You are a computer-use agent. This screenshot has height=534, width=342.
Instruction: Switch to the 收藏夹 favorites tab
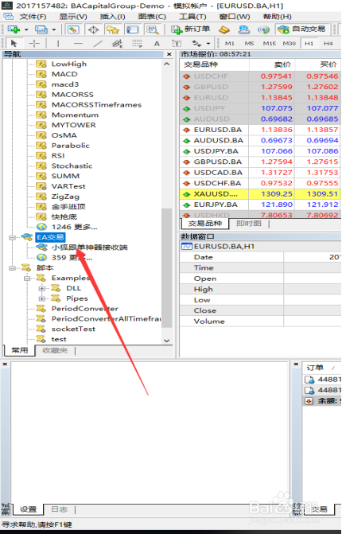point(55,350)
